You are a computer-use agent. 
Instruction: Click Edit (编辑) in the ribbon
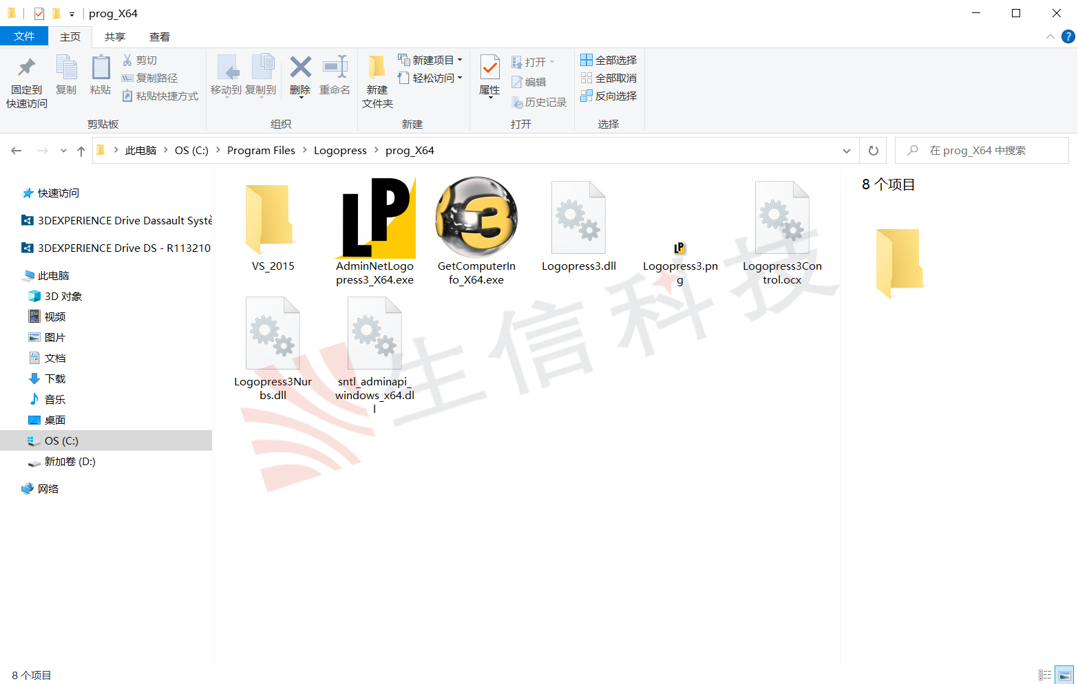coord(529,82)
